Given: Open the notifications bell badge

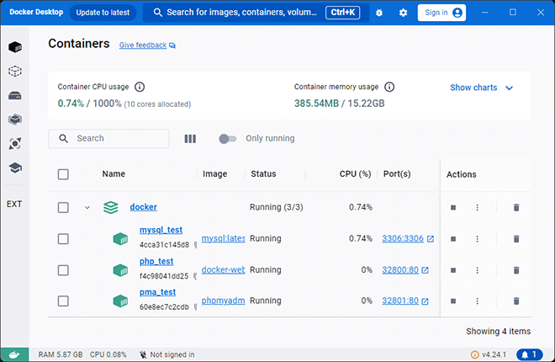Looking at the screenshot, I should click(530, 354).
